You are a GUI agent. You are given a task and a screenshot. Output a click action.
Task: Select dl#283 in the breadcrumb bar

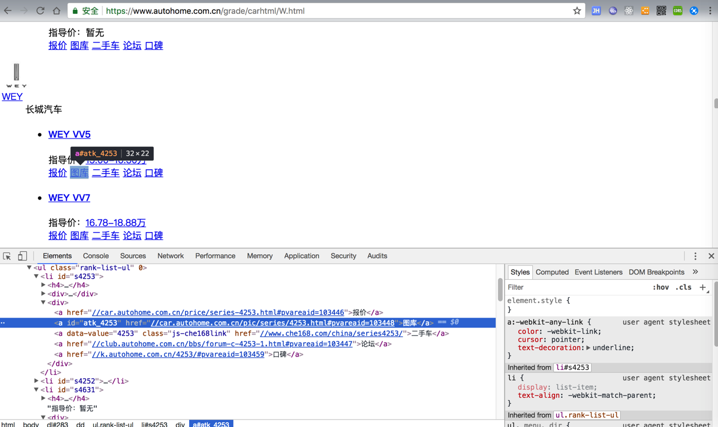(x=57, y=424)
